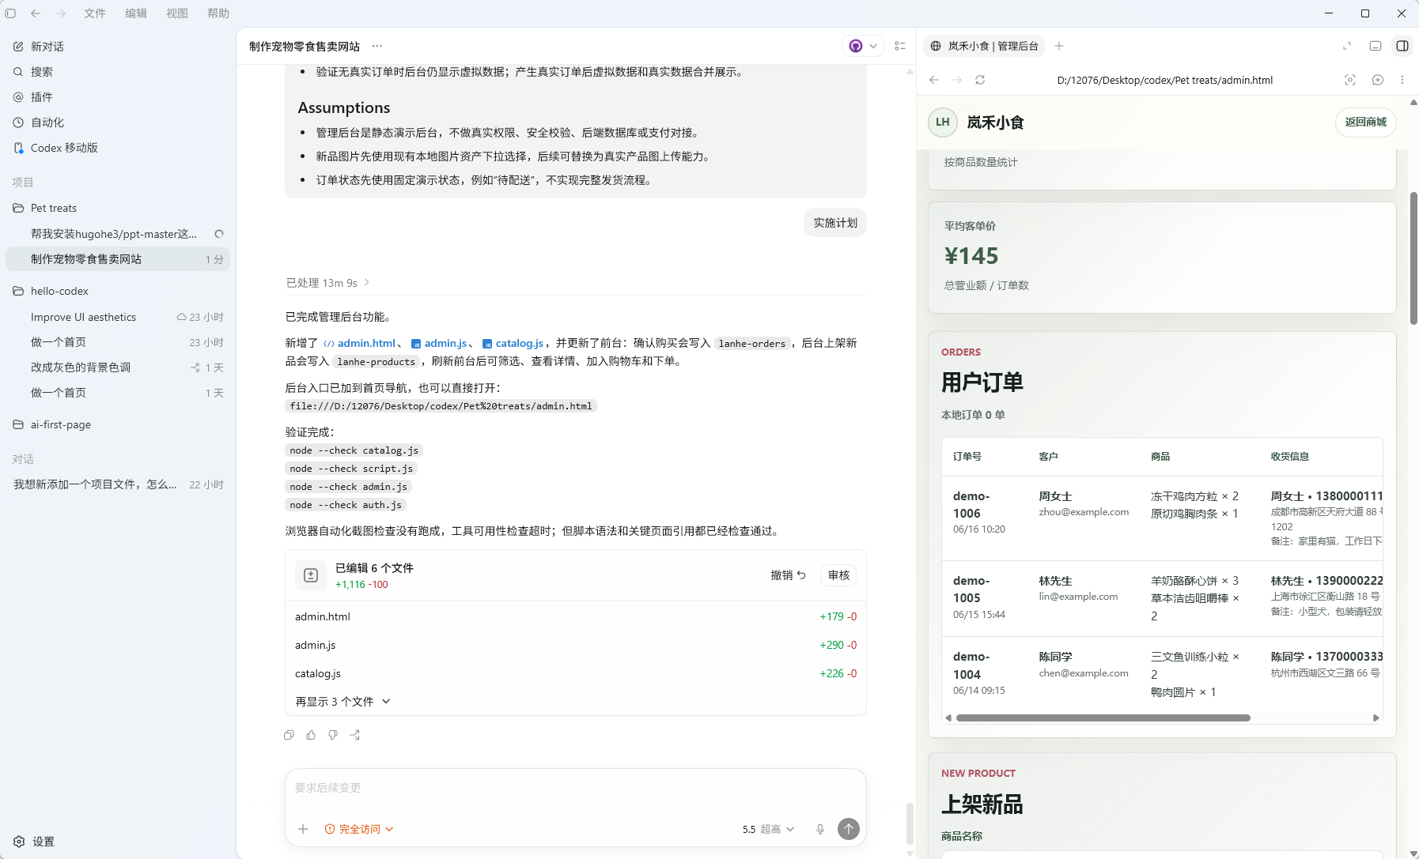Expand the 已处理 13m 9s details
Screen dimensions: 1419x859
(x=327, y=283)
